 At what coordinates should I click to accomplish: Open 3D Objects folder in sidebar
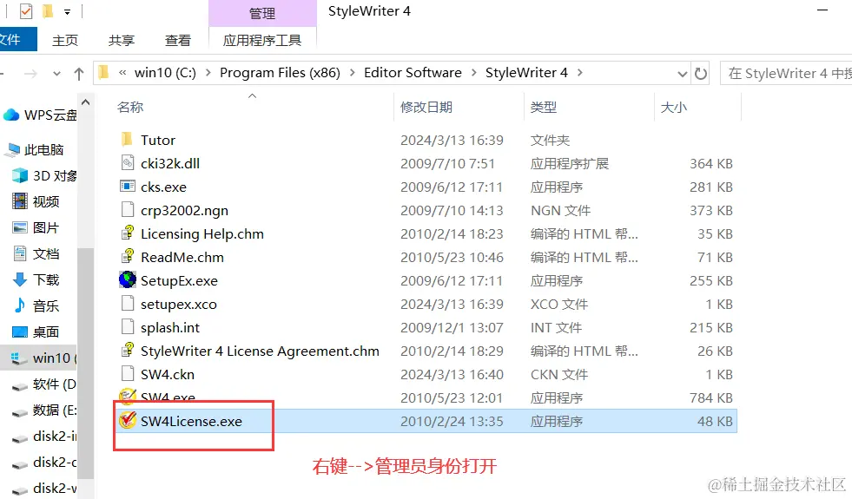44,175
